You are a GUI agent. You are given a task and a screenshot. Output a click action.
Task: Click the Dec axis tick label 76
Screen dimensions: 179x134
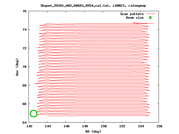24,11
